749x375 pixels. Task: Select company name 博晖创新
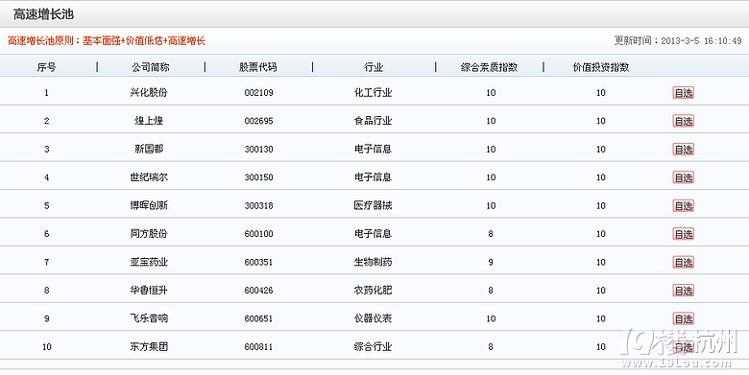pos(149,205)
